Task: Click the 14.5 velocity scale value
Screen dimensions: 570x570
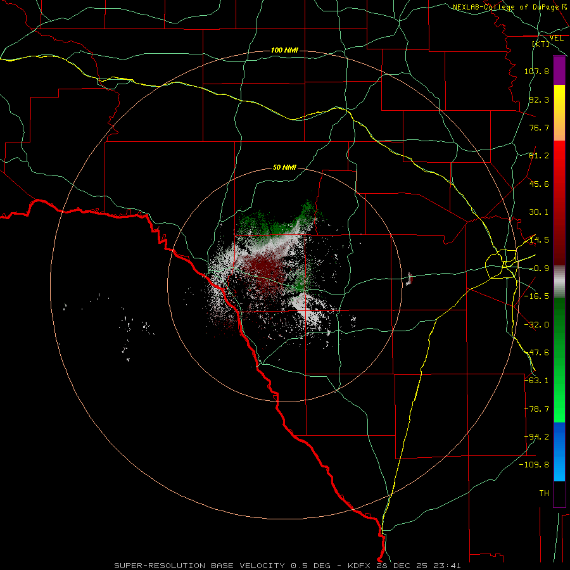Action: point(539,240)
